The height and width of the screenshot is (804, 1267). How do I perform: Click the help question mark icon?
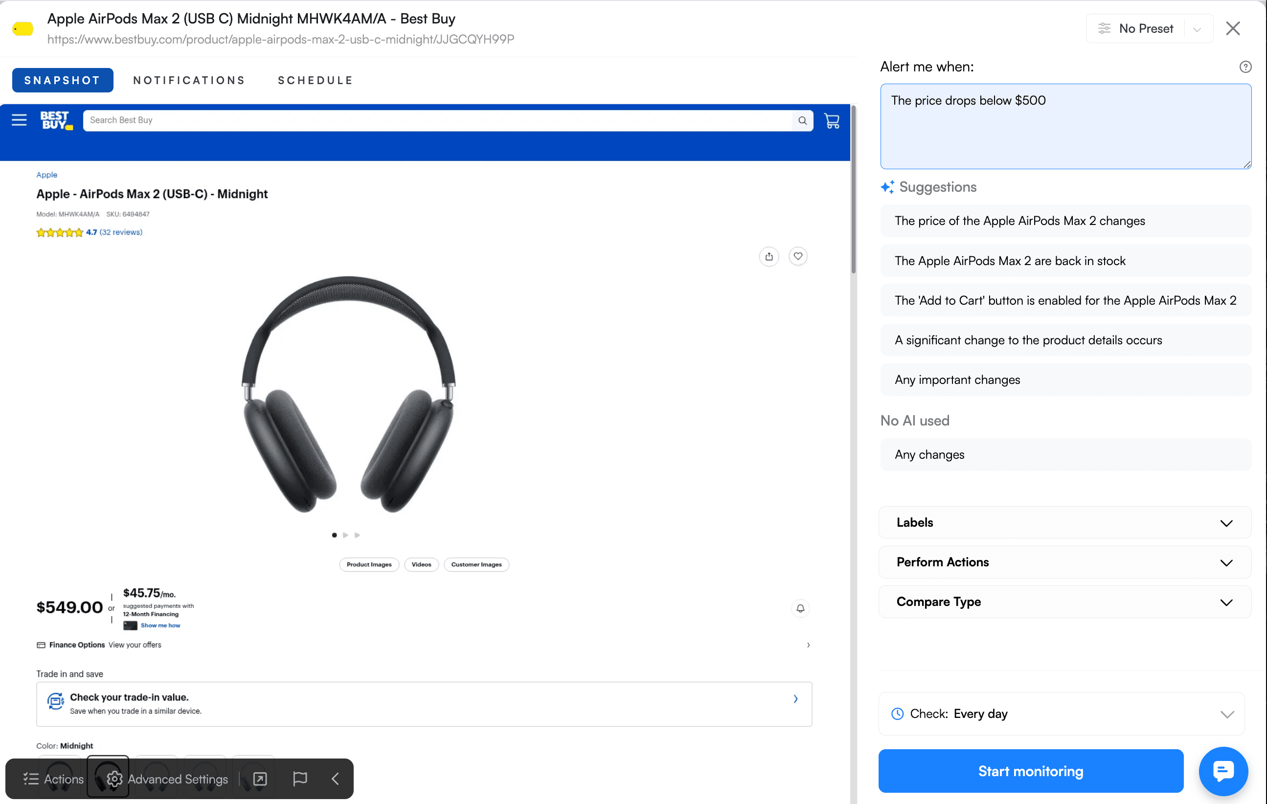tap(1245, 67)
